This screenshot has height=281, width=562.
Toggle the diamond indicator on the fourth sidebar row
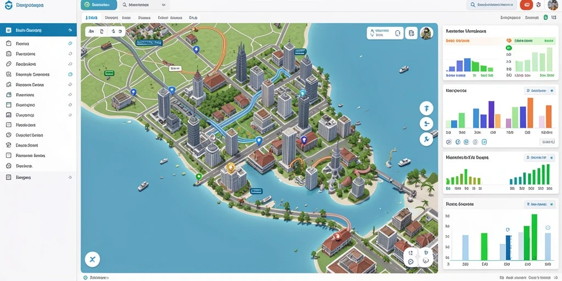coord(70,64)
